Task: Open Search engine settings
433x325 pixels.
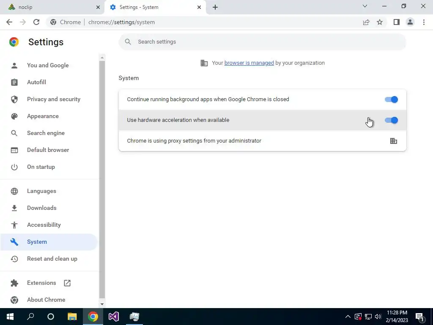Action: (49, 133)
